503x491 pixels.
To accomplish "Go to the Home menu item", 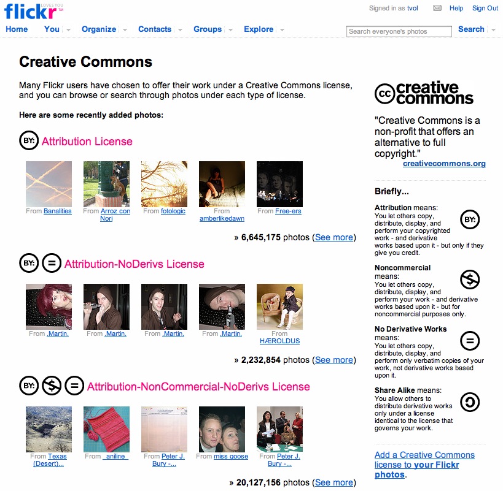I will pyautogui.click(x=17, y=29).
